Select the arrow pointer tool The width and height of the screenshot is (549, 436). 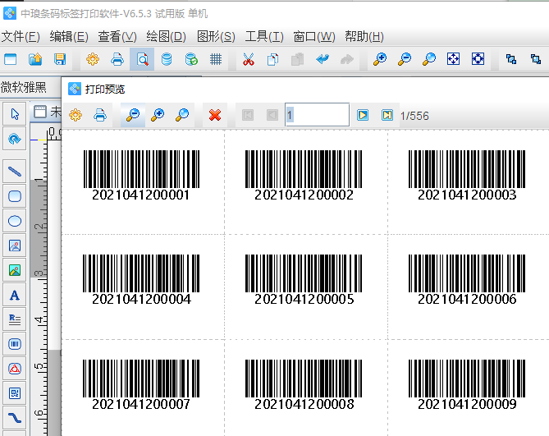14,114
